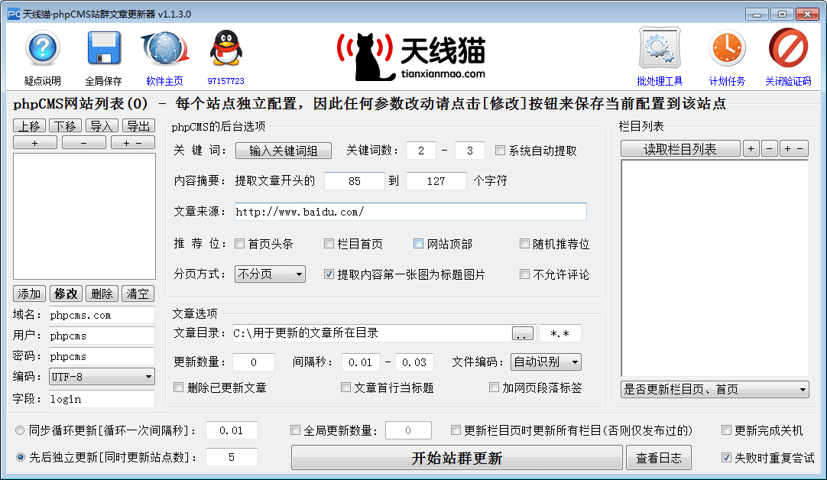Screen dimensions: 827x480
Task: Click the 字段 login field
Action: tap(102, 399)
